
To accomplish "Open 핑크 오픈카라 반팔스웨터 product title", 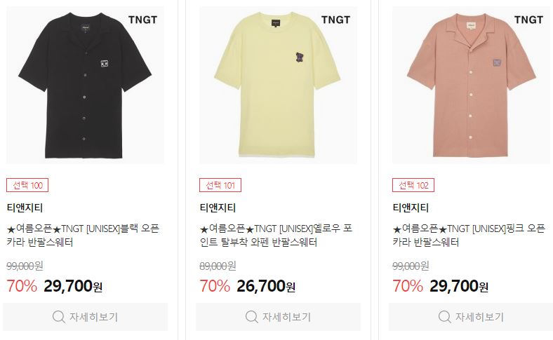I will click(469, 236).
